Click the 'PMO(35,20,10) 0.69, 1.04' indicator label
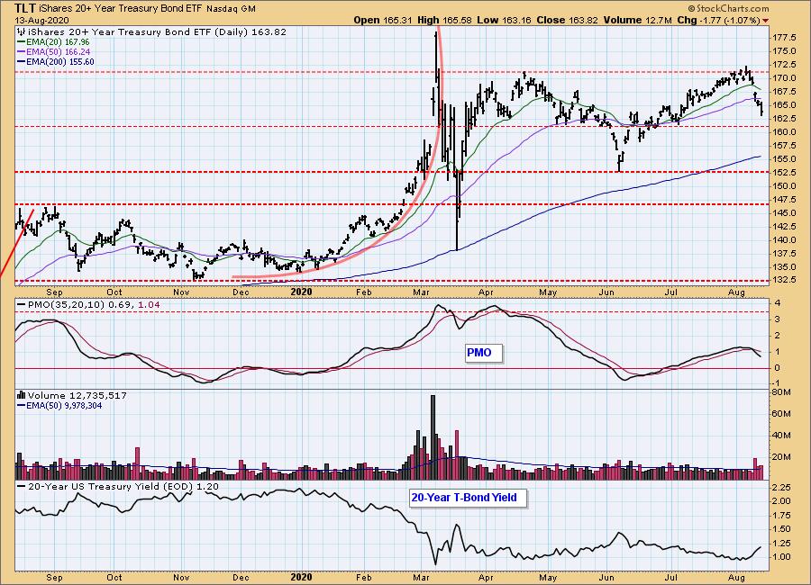The width and height of the screenshot is (811, 585). pyautogui.click(x=94, y=305)
